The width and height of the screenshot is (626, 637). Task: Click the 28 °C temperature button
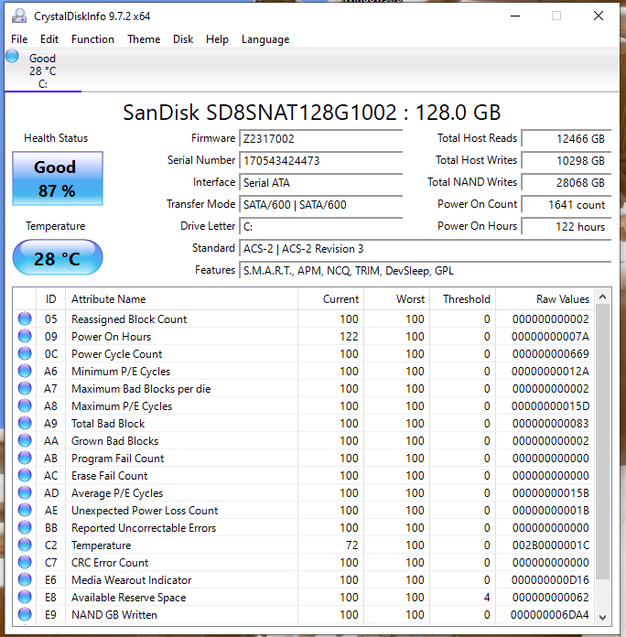coord(57,259)
